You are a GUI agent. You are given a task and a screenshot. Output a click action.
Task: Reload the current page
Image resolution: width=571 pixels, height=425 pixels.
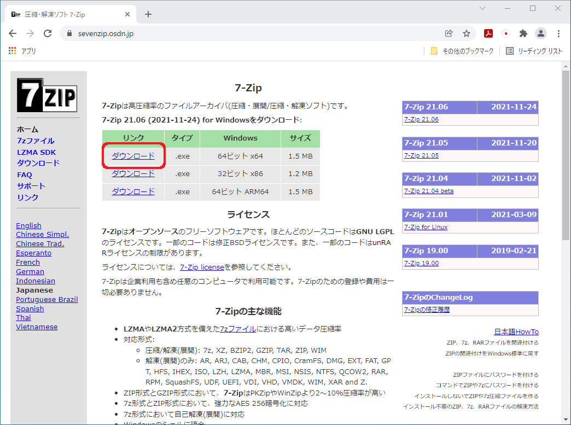48,33
